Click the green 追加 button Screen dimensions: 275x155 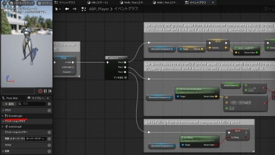click(x=9, y=104)
